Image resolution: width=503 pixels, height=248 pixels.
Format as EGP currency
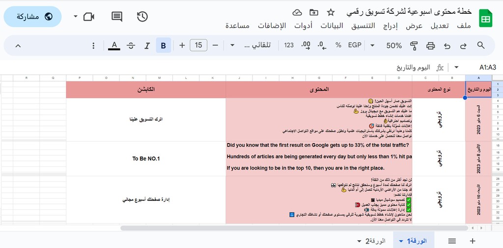click(355, 45)
